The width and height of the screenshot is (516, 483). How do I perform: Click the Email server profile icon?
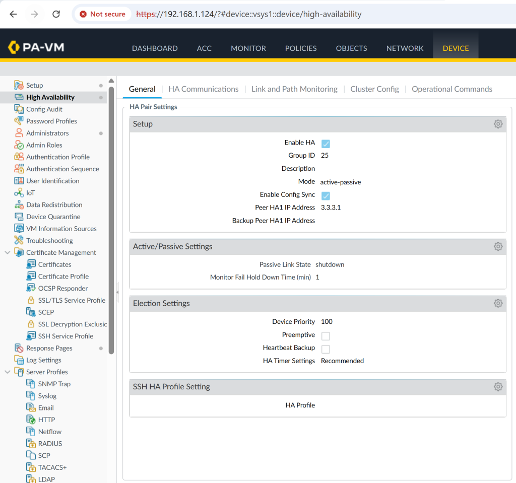tap(31, 407)
